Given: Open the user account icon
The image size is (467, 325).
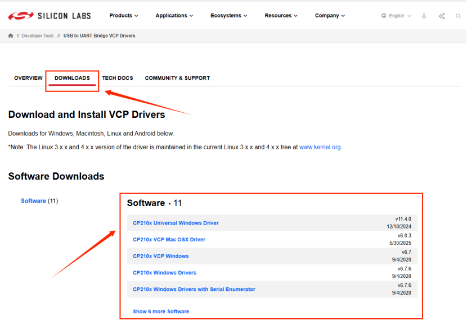Looking at the screenshot, I should (424, 16).
